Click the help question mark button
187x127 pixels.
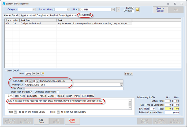point(118,10)
